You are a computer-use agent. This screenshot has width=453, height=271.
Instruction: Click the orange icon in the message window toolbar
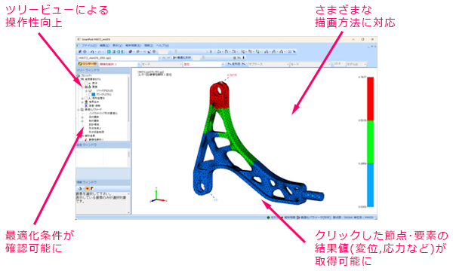click(x=87, y=188)
